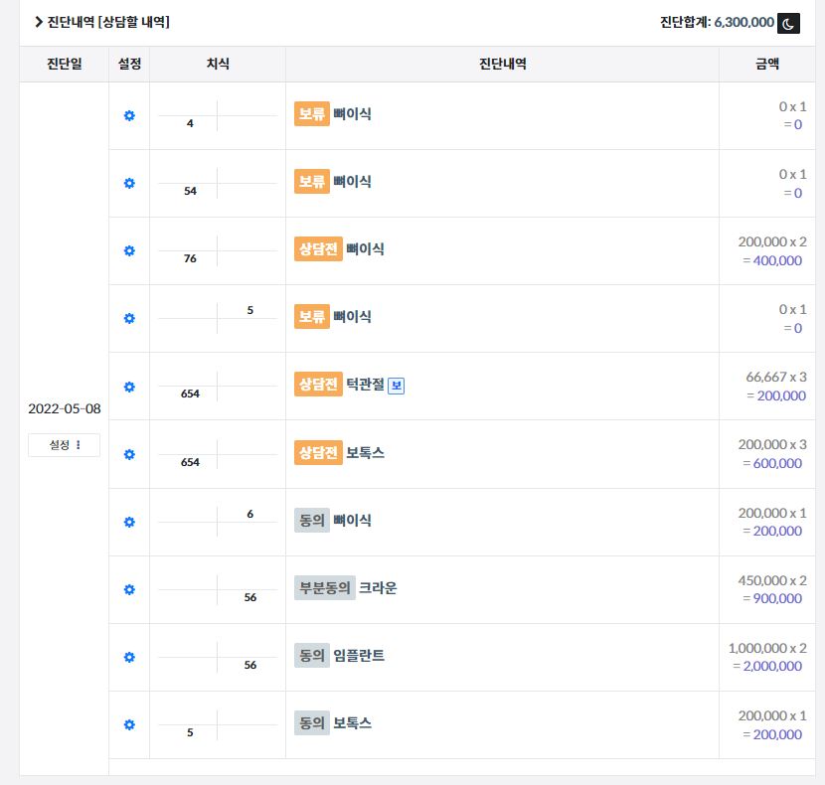Click gear icon for tooth 54 빠이식 row
Viewport: 825px width, 785px height.
(x=129, y=183)
